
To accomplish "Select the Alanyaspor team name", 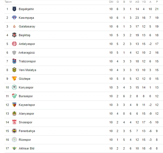I will 26,114.
